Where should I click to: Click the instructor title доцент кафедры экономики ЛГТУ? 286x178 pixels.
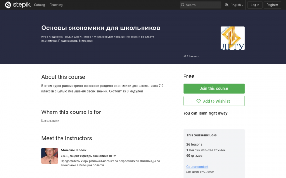pyautogui.click(x=92, y=156)
